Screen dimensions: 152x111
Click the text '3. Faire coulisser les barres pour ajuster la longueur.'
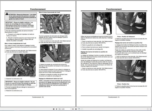pyautogui.click(x=95, y=47)
